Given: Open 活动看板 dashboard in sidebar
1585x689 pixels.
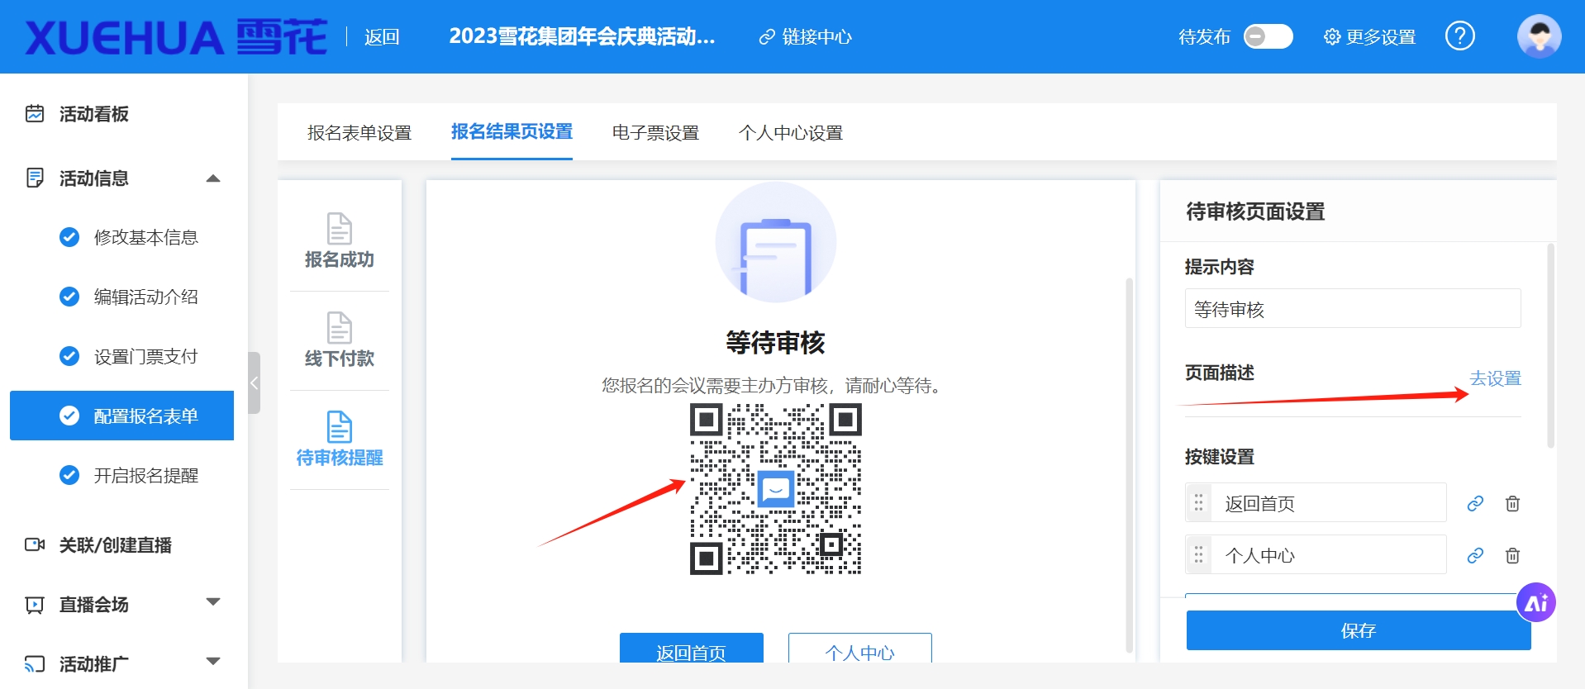Looking at the screenshot, I should (93, 114).
